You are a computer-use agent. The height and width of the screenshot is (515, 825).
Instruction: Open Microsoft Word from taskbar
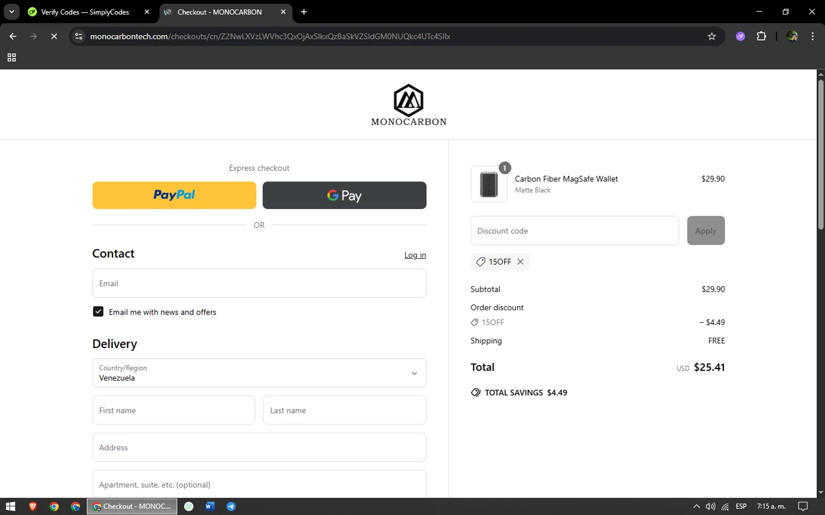(x=210, y=506)
